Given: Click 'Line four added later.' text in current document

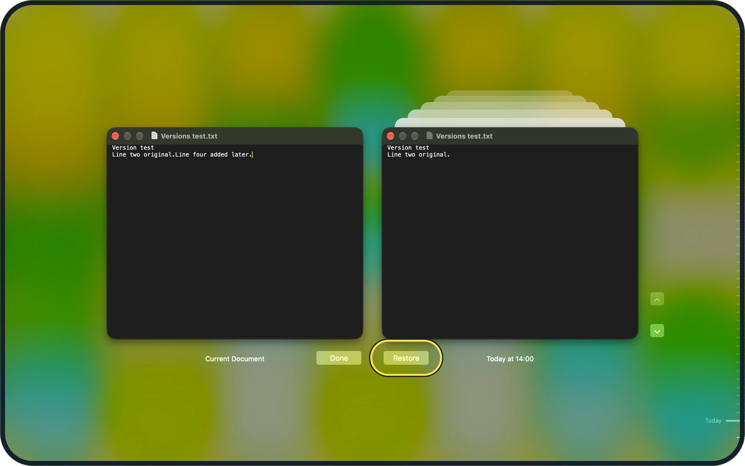Looking at the screenshot, I should [x=213, y=154].
